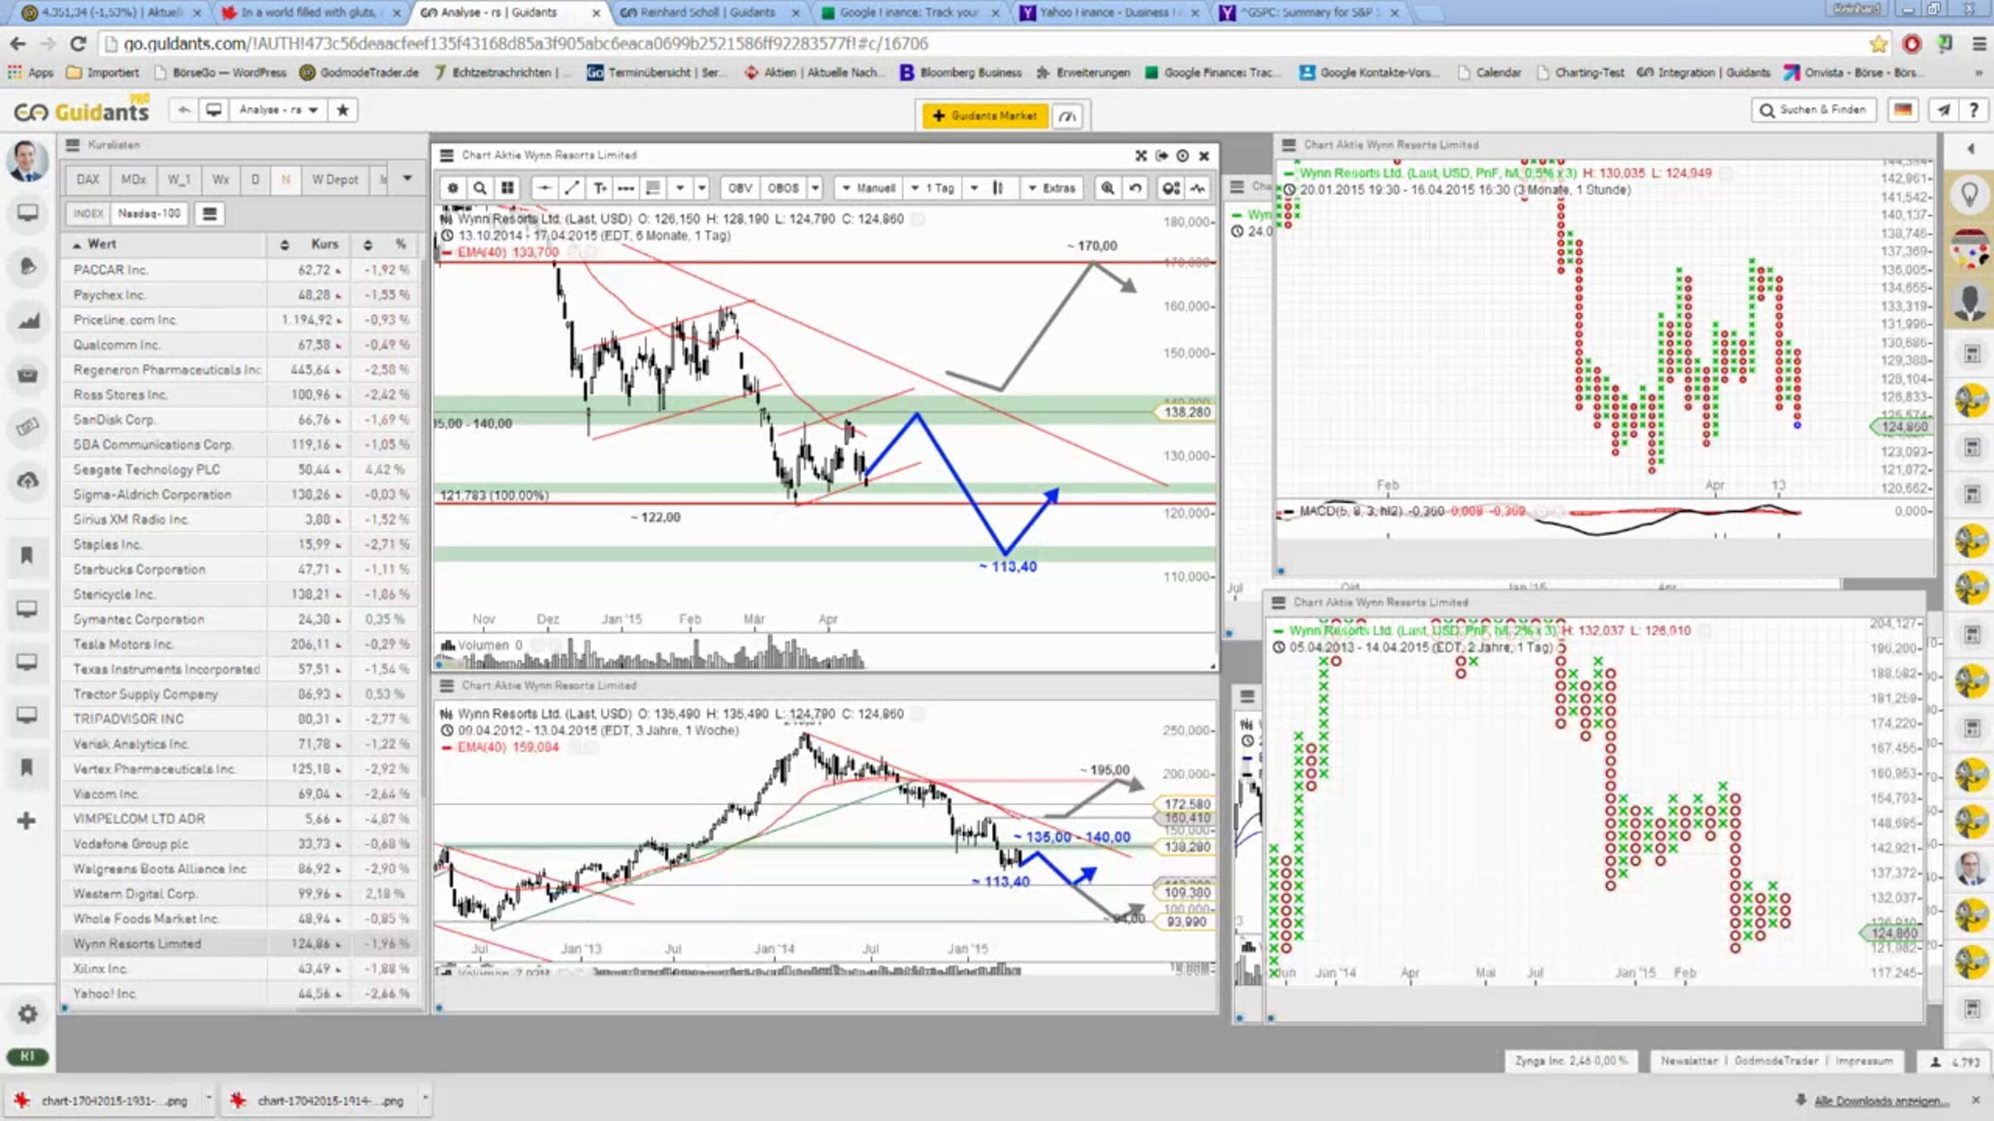
Task: Select Wynn Resorts Limited row in watchlist
Action: [239, 944]
